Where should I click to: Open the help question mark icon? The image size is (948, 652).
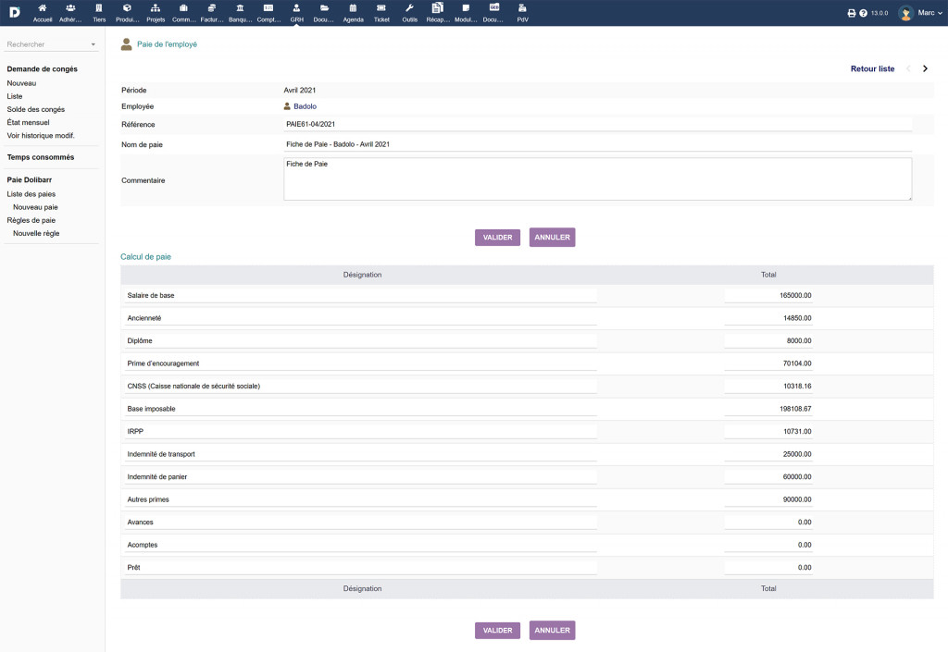pyautogui.click(x=863, y=14)
